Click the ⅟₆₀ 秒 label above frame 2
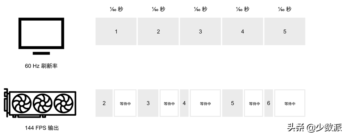The height and width of the screenshot is (136, 346). (158, 9)
